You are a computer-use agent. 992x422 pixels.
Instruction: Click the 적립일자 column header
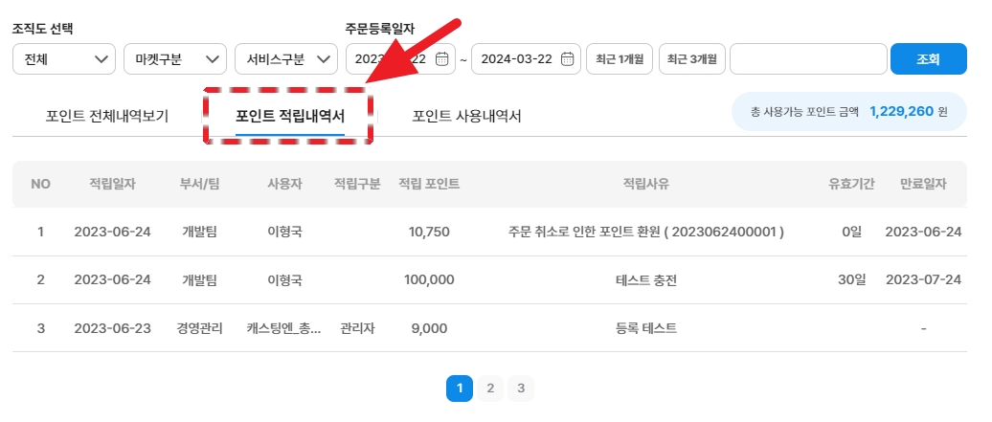pos(112,184)
